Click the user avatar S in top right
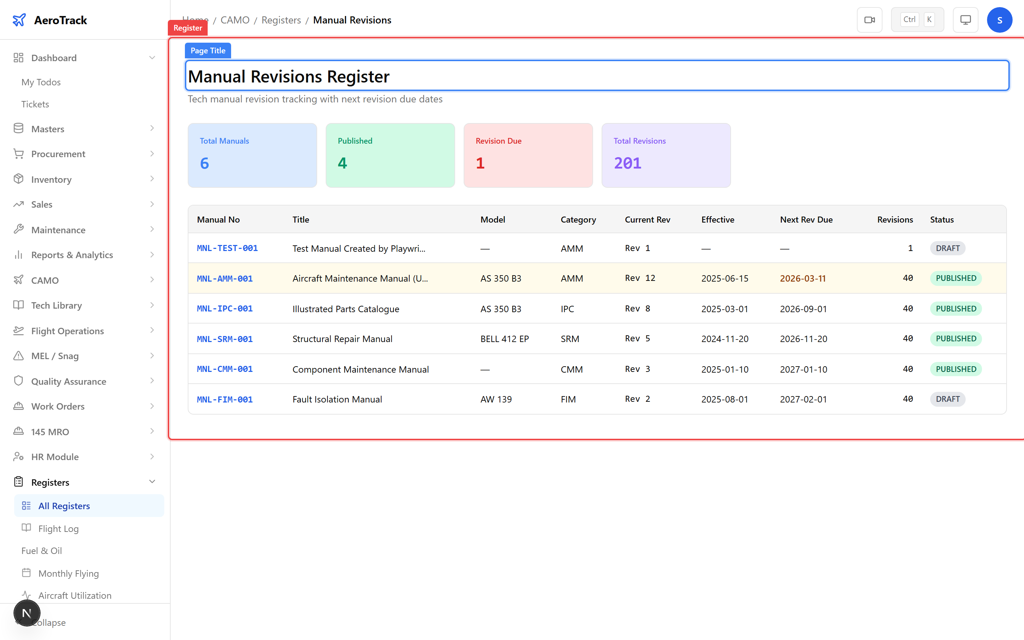The height and width of the screenshot is (640, 1024). tap(999, 20)
